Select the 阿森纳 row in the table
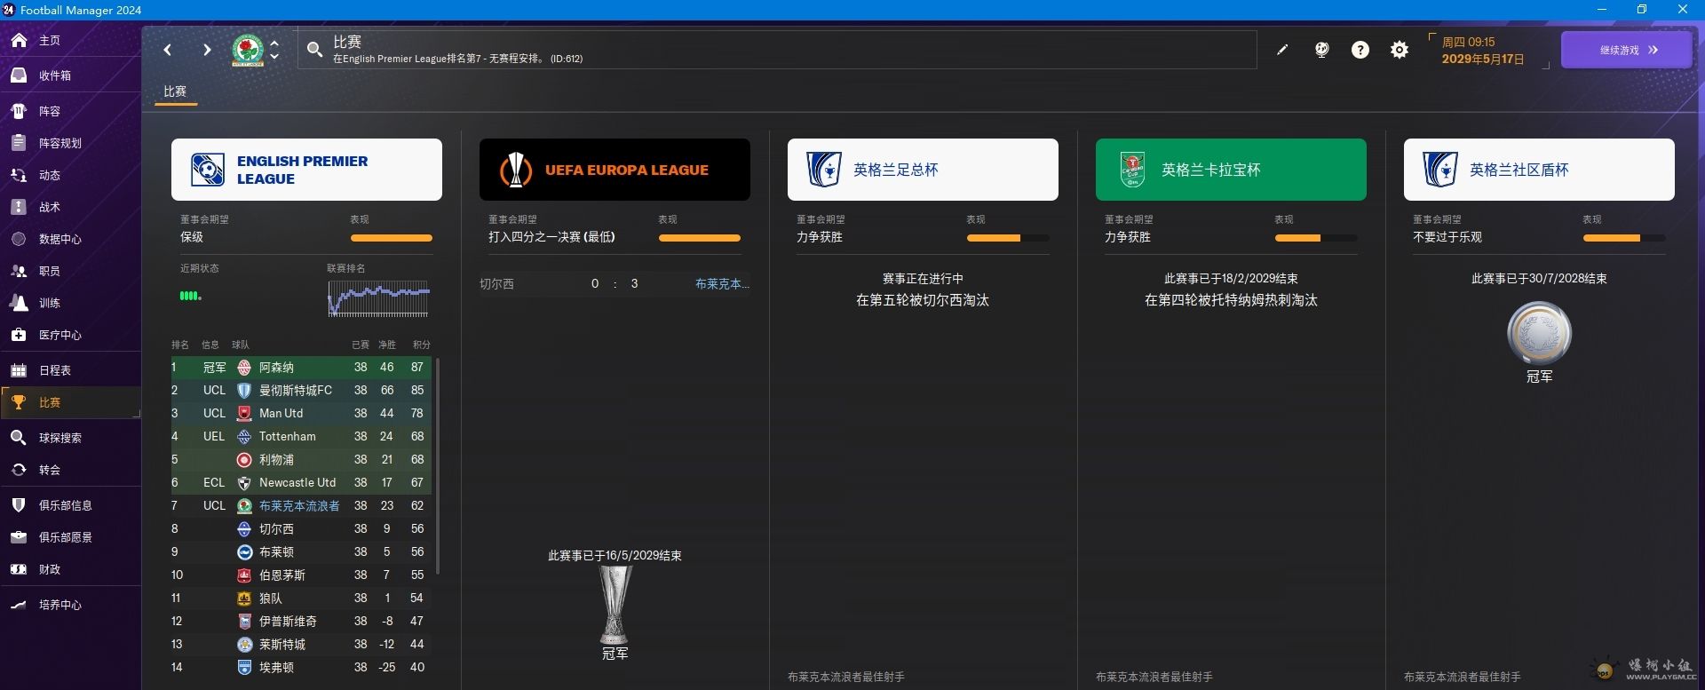The image size is (1705, 690). tap(301, 368)
